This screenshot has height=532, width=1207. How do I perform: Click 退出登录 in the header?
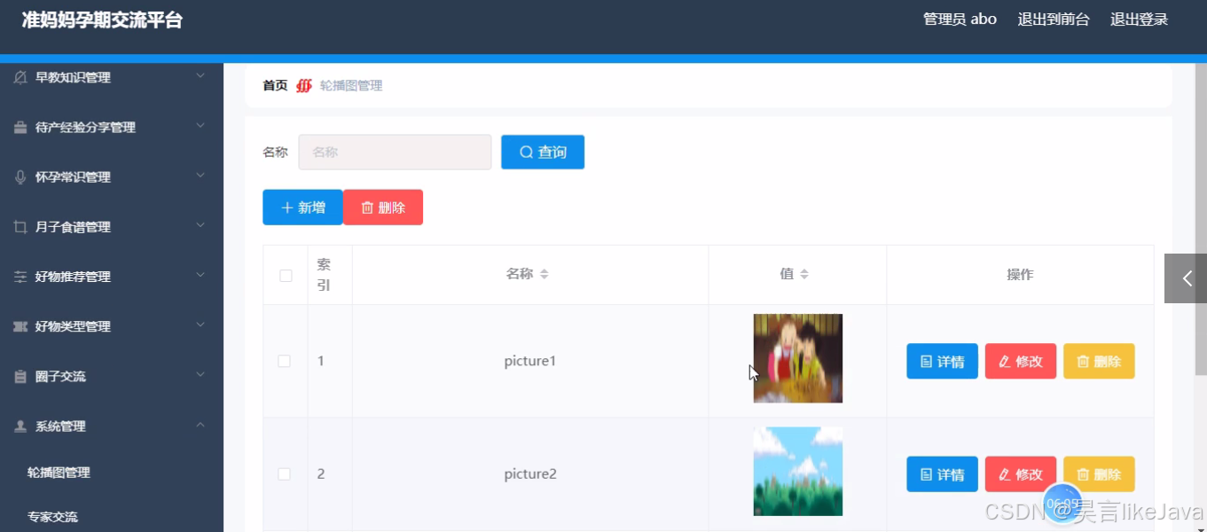coord(1139,20)
